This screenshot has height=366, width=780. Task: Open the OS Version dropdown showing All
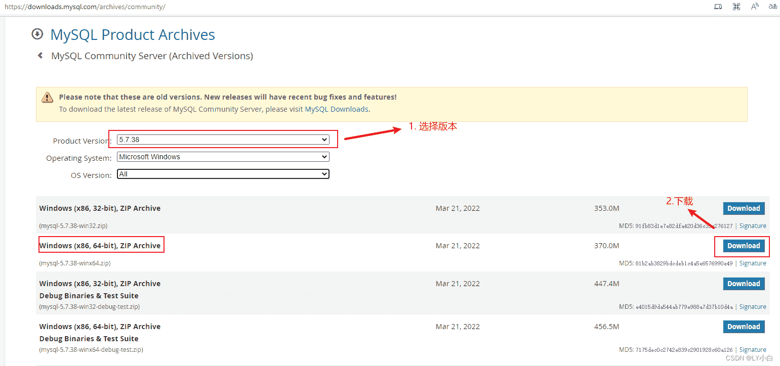point(223,174)
